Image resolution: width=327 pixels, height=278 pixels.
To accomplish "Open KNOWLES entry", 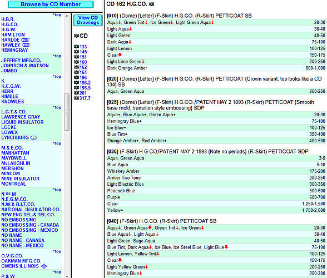I will [12, 102].
